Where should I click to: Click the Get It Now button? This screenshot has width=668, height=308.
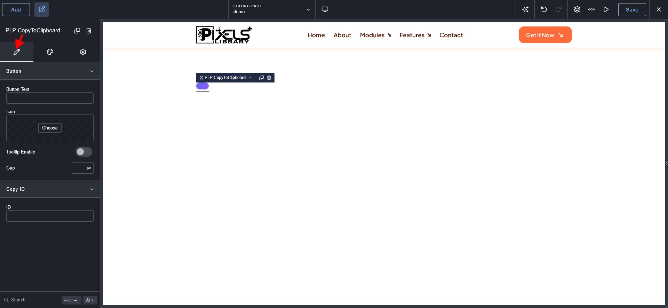[545, 35]
